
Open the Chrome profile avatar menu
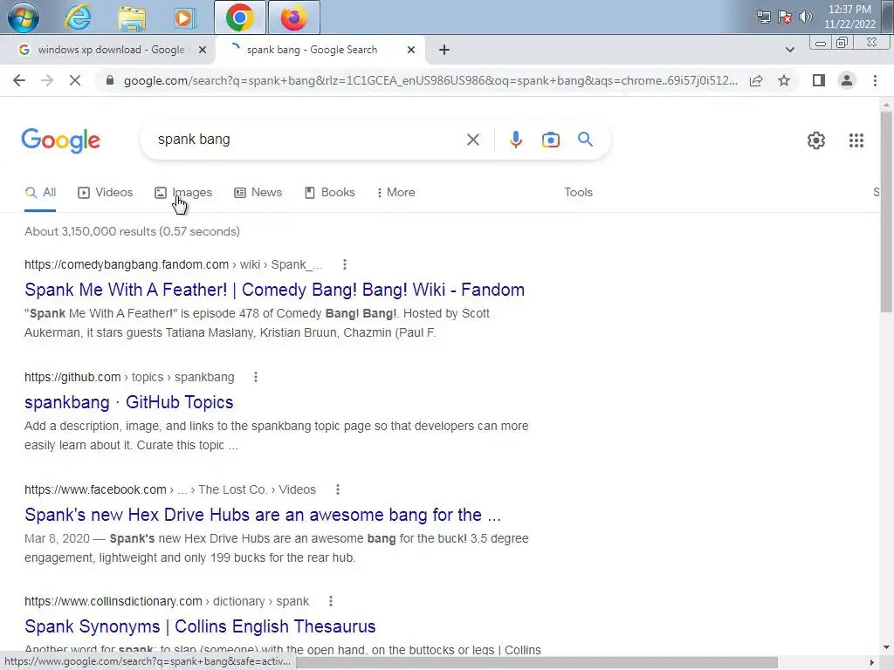click(847, 80)
